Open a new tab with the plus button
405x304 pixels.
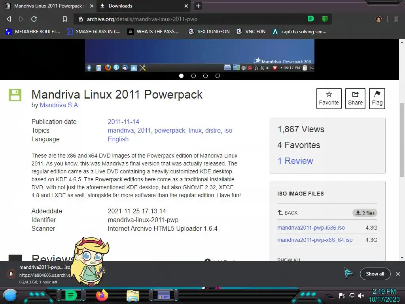(198, 6)
